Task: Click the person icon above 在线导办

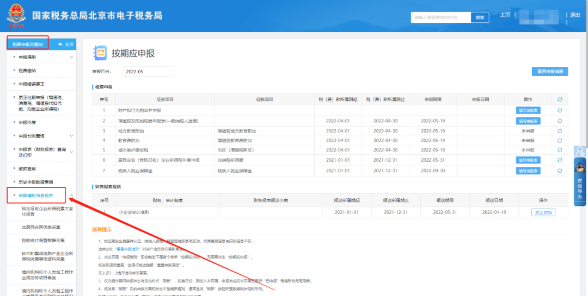Action: 580,151
